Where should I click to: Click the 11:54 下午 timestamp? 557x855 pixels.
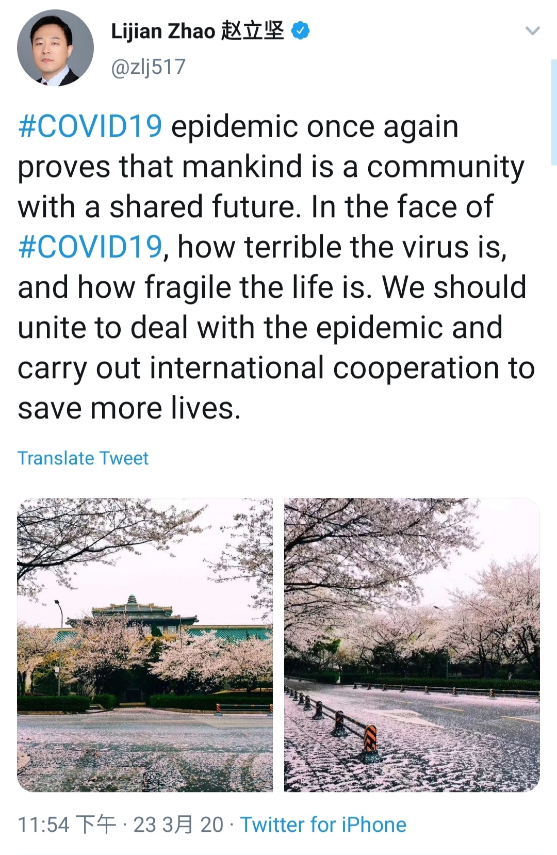[67, 825]
